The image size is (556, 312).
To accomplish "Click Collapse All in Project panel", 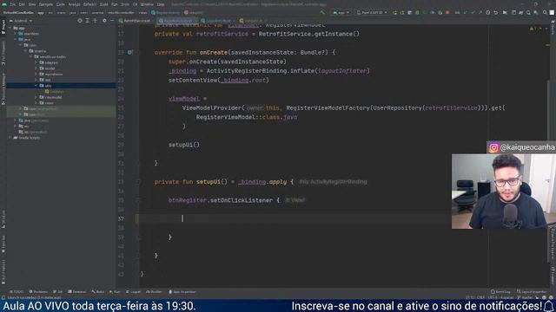I will pyautogui.click(x=95, y=21).
